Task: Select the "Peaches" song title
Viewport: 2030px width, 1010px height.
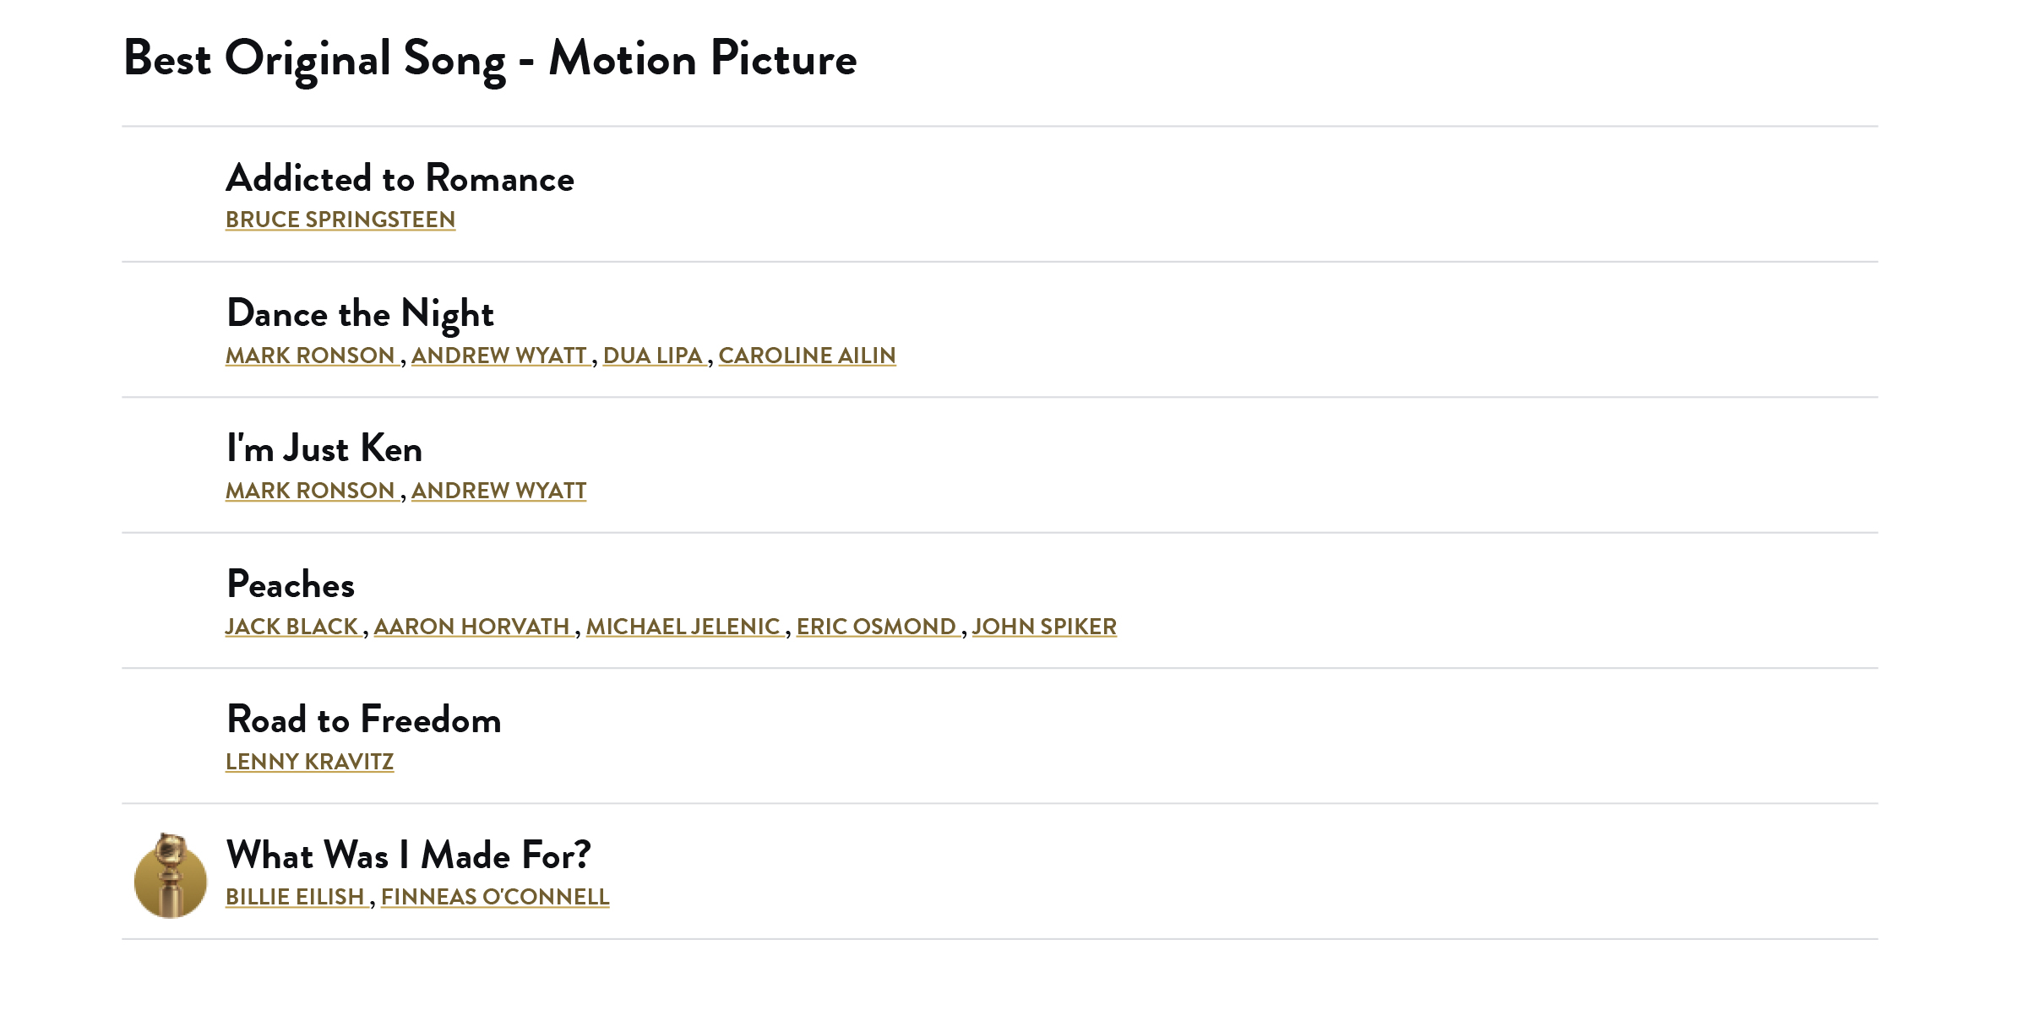Action: (x=291, y=584)
